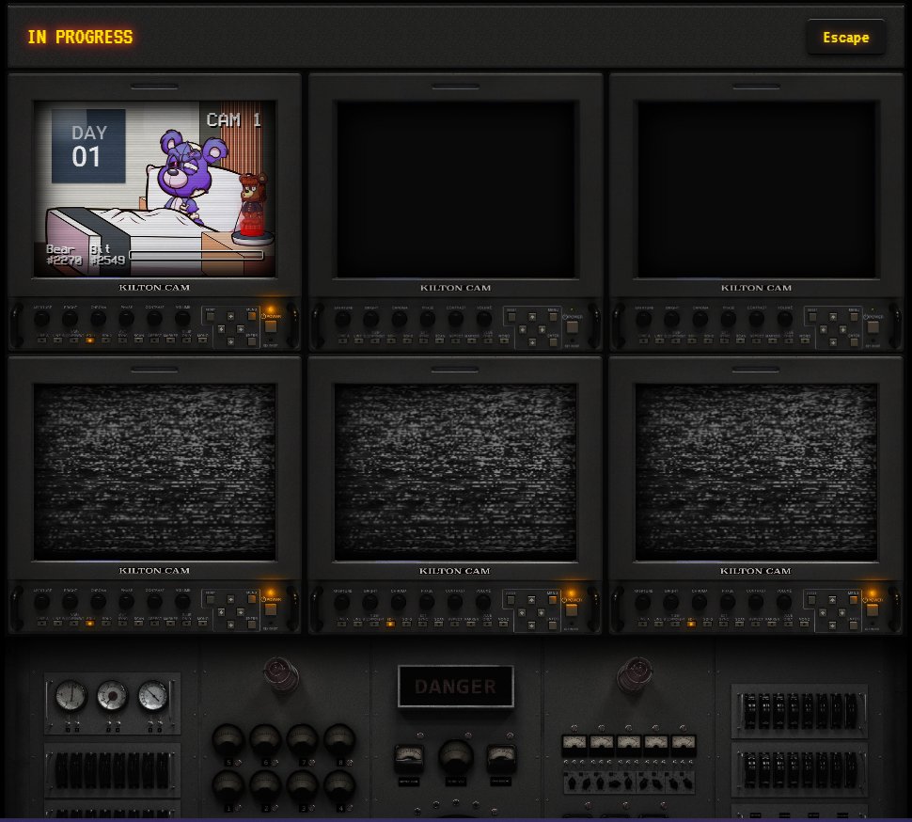Click the 'DAY 01' calendar in the feed
Viewport: 912px width, 822px height.
(88, 146)
